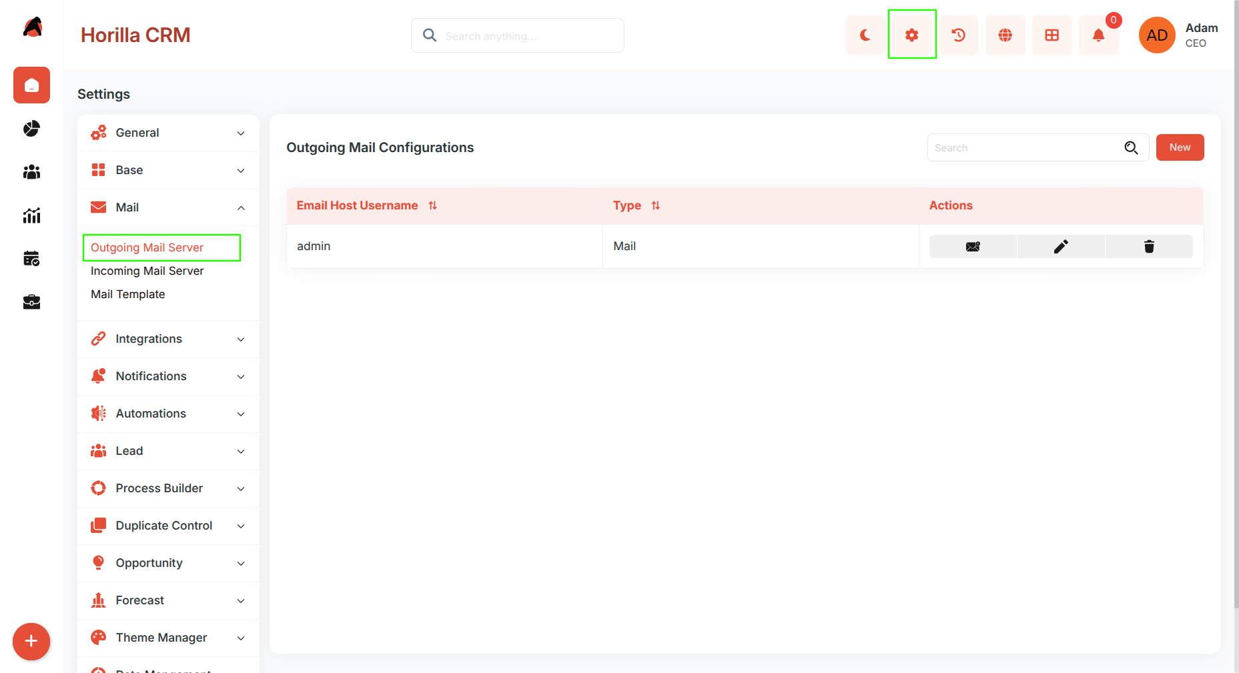This screenshot has height=673, width=1239.
Task: Click the New configuration button
Action: 1180,147
